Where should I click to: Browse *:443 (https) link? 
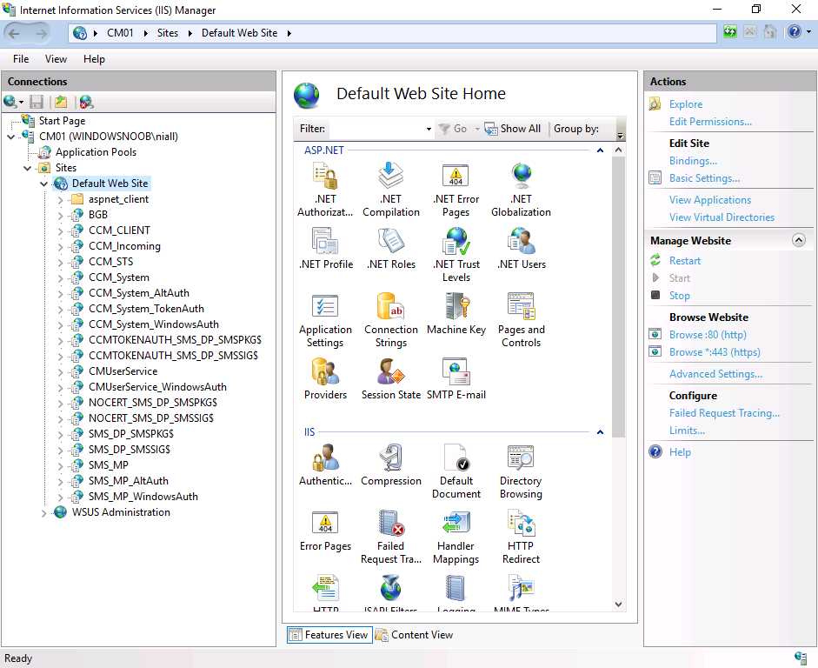pos(715,351)
